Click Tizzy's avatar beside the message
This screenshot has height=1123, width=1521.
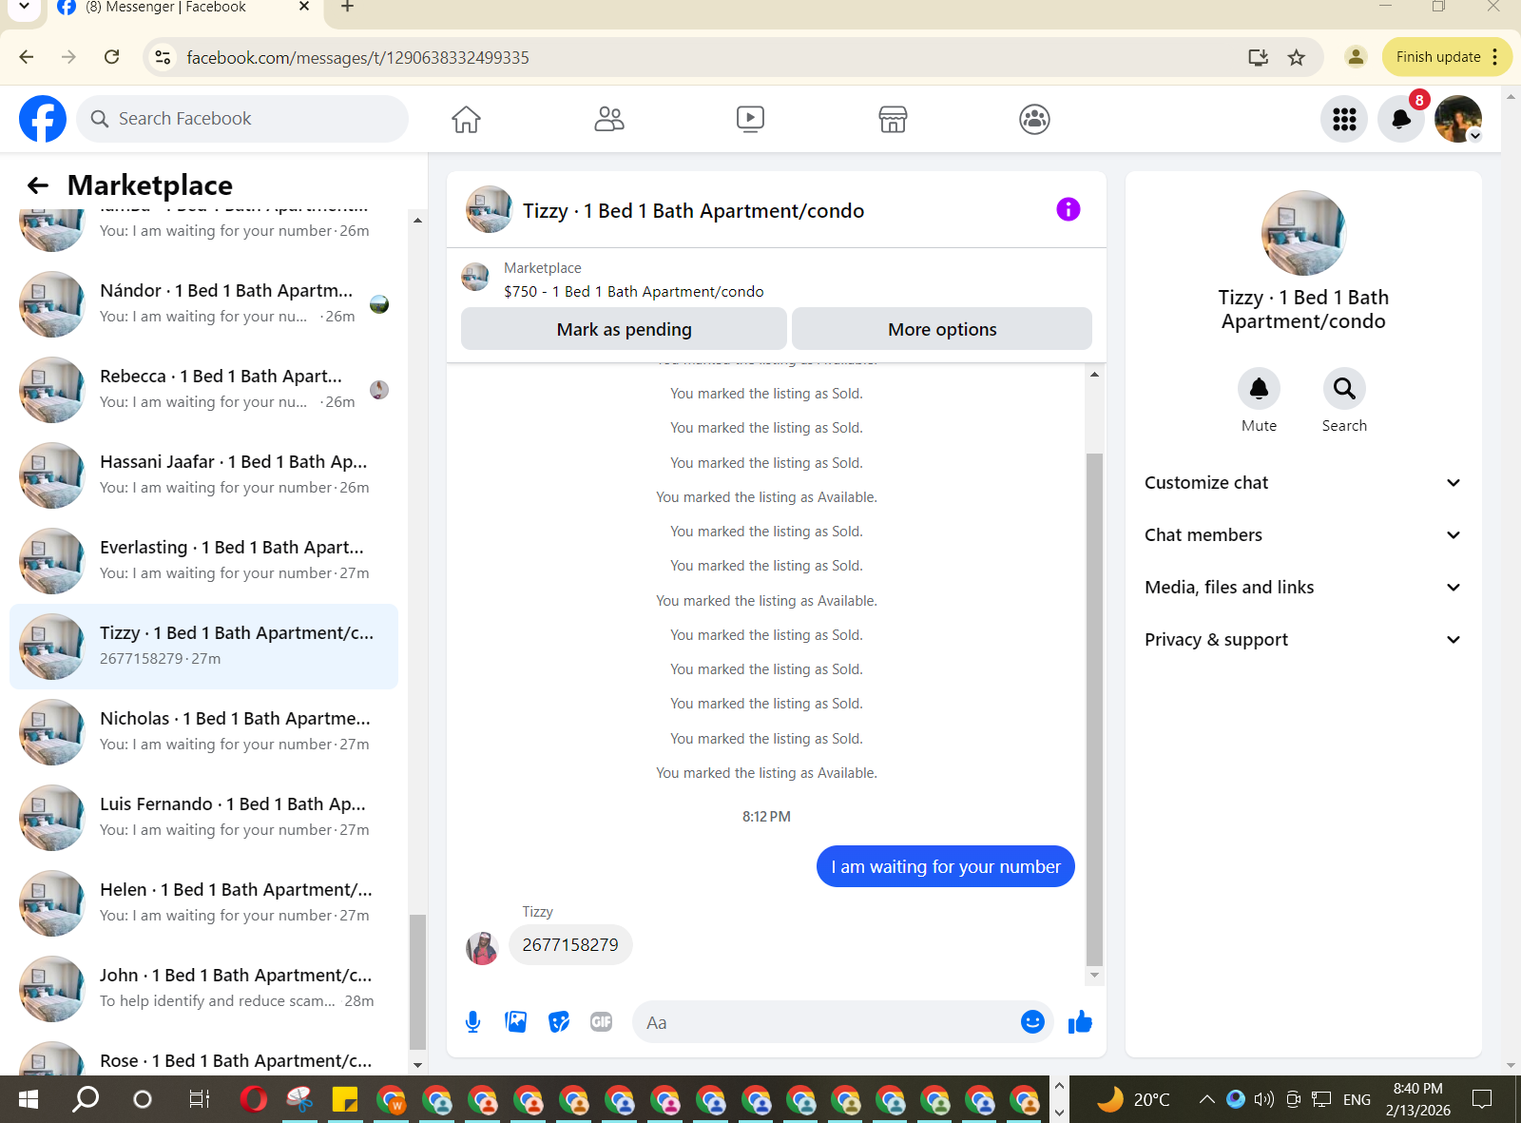pos(482,948)
